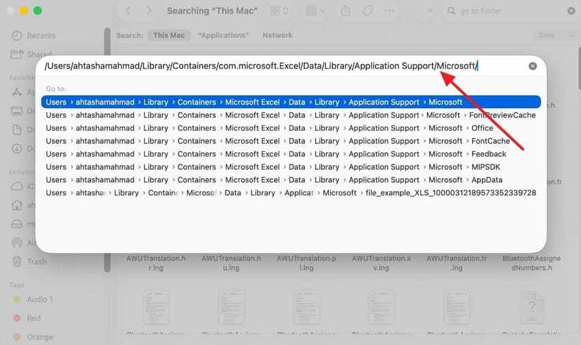The image size is (581, 345).
Task: Add a search criterion with the plus button
Action: [x=571, y=35]
